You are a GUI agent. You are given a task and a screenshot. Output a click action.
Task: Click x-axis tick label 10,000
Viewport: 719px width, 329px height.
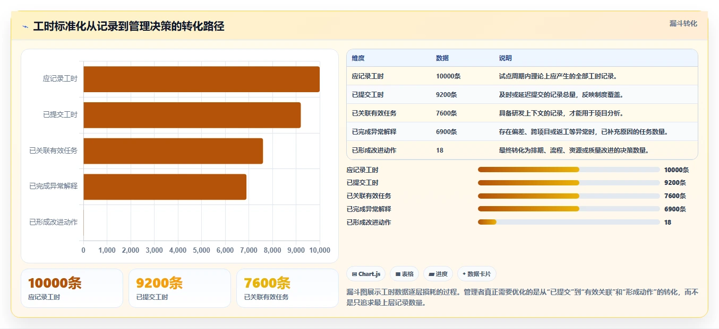click(x=319, y=251)
